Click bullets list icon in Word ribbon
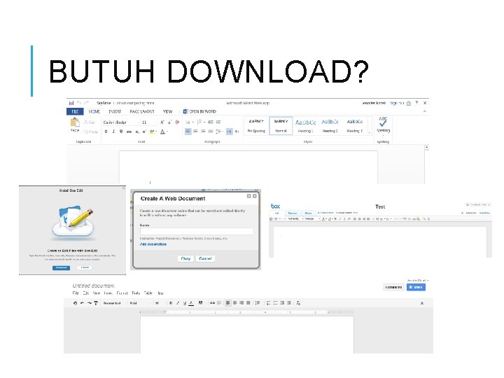The height and width of the screenshot is (378, 504). coord(189,122)
